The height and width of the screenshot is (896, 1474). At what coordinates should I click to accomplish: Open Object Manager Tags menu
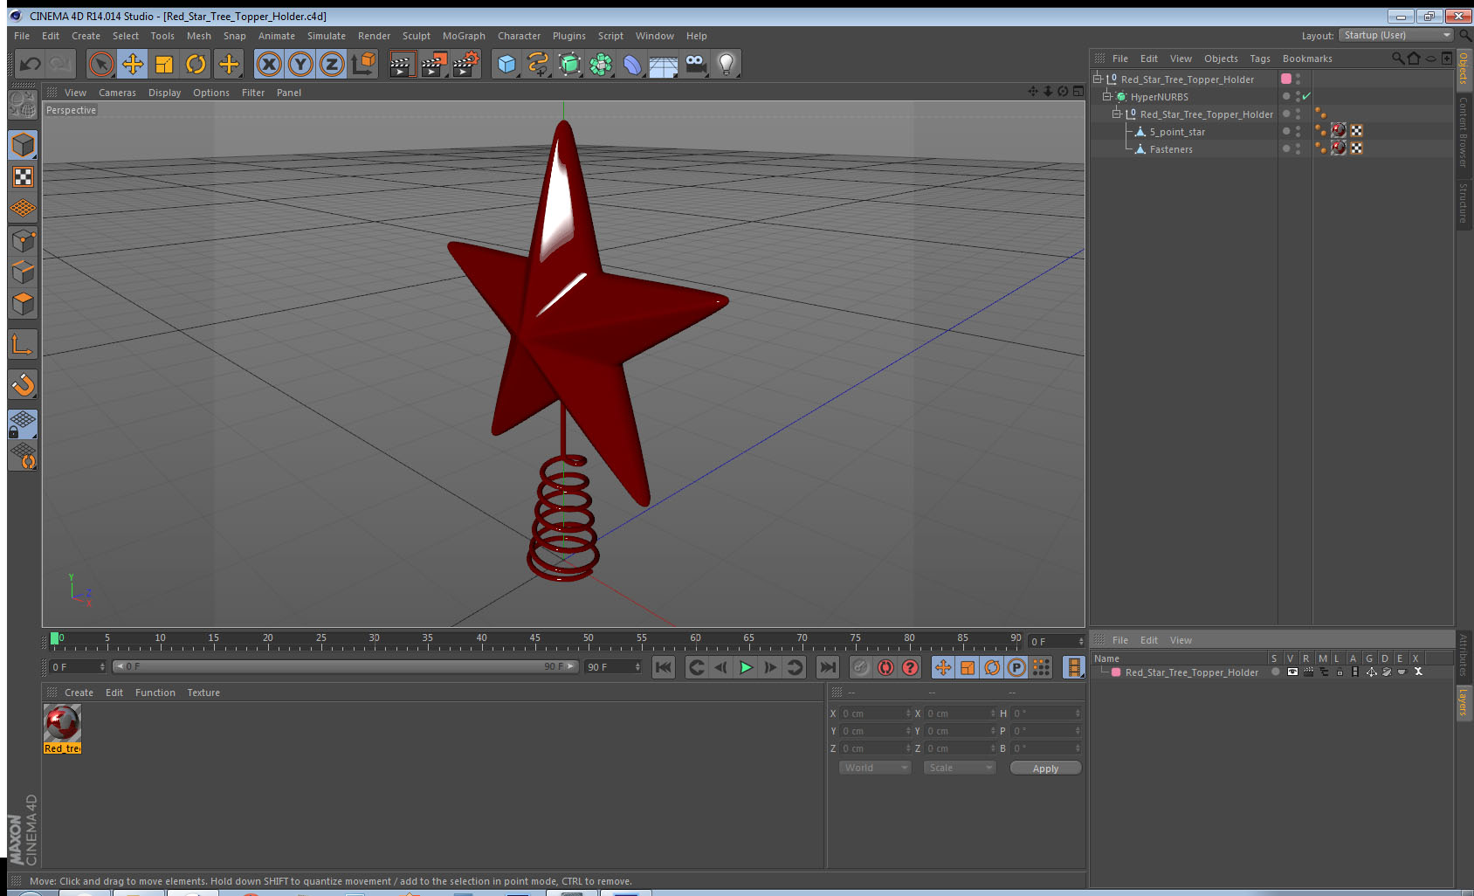[x=1259, y=59]
